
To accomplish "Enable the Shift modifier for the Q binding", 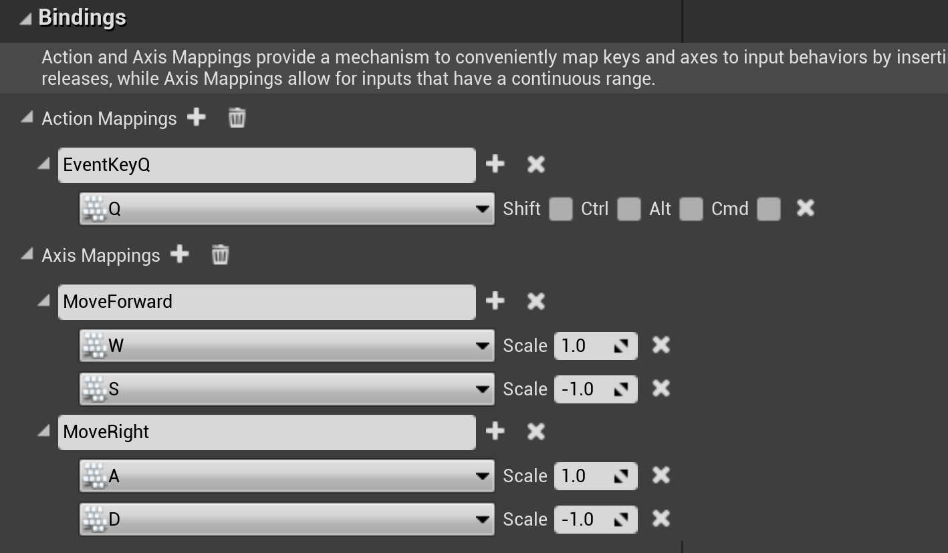I will 561,208.
